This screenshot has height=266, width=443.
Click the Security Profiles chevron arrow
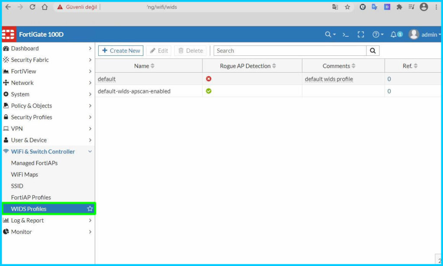point(90,117)
